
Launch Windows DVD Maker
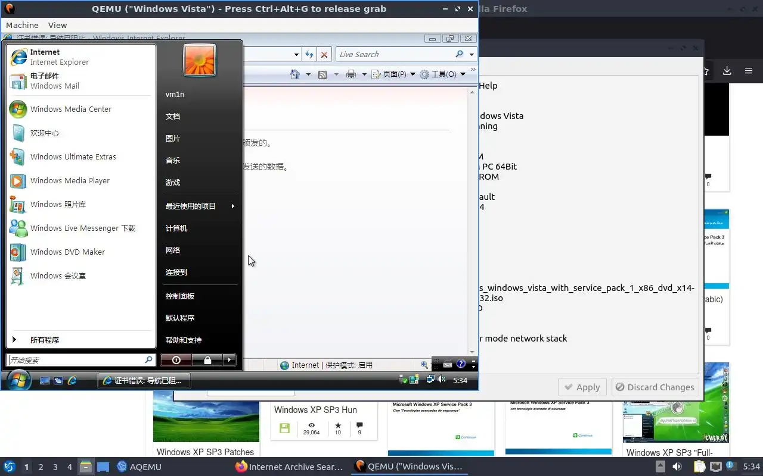click(x=81, y=252)
